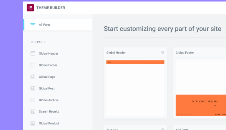Open info icon on Global Header card

(162, 53)
